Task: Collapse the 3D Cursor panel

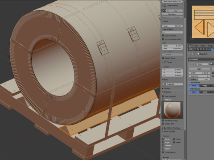Action: [x=163, y=62]
